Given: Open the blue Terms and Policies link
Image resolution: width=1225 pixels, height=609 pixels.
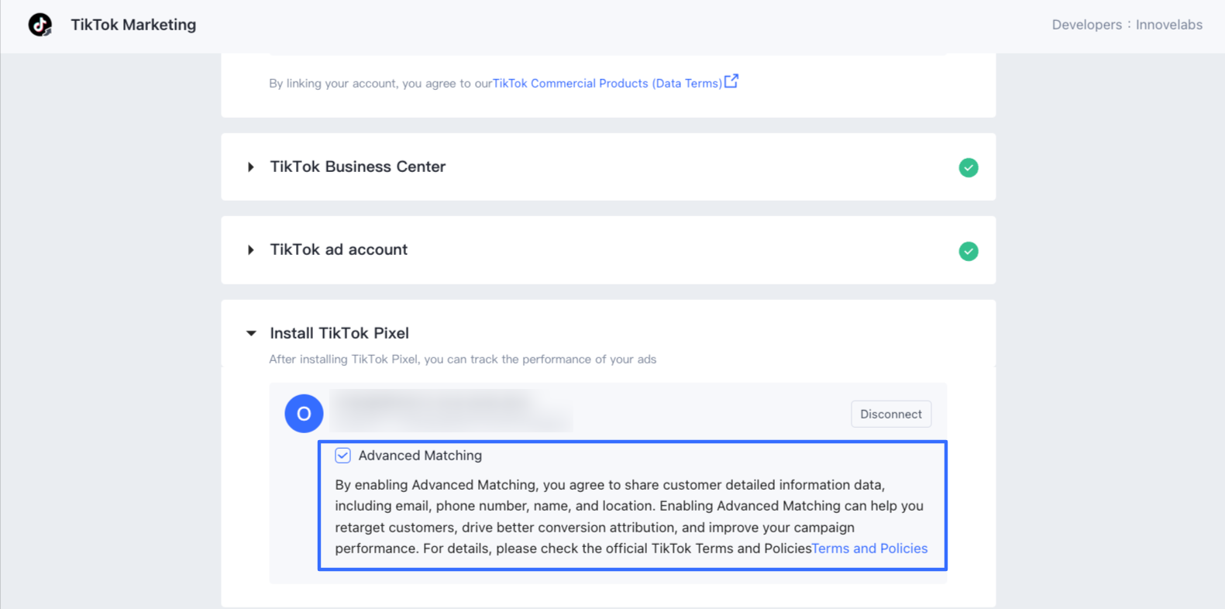Looking at the screenshot, I should [869, 549].
